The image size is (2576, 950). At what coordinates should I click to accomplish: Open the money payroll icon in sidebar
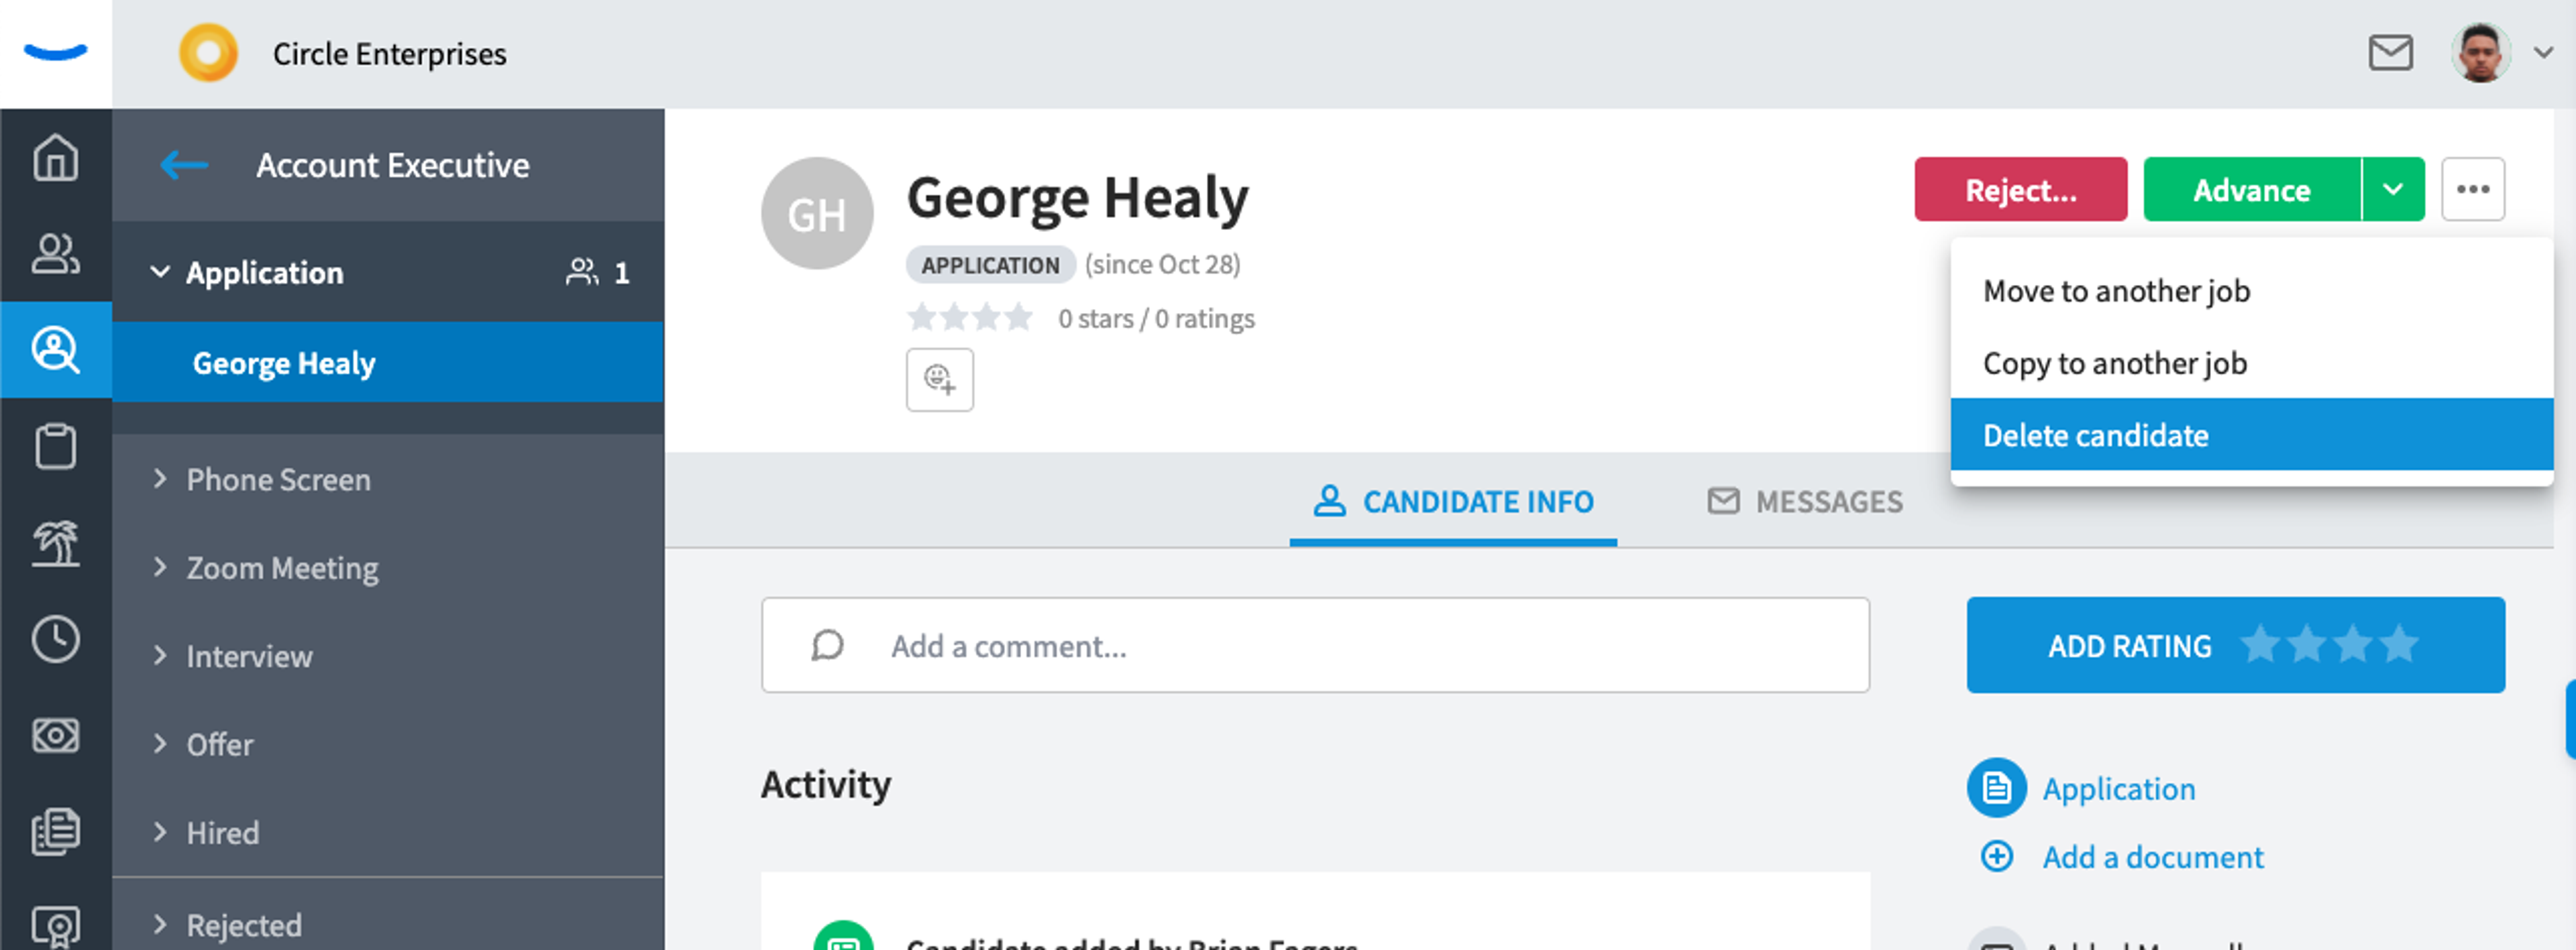56,735
